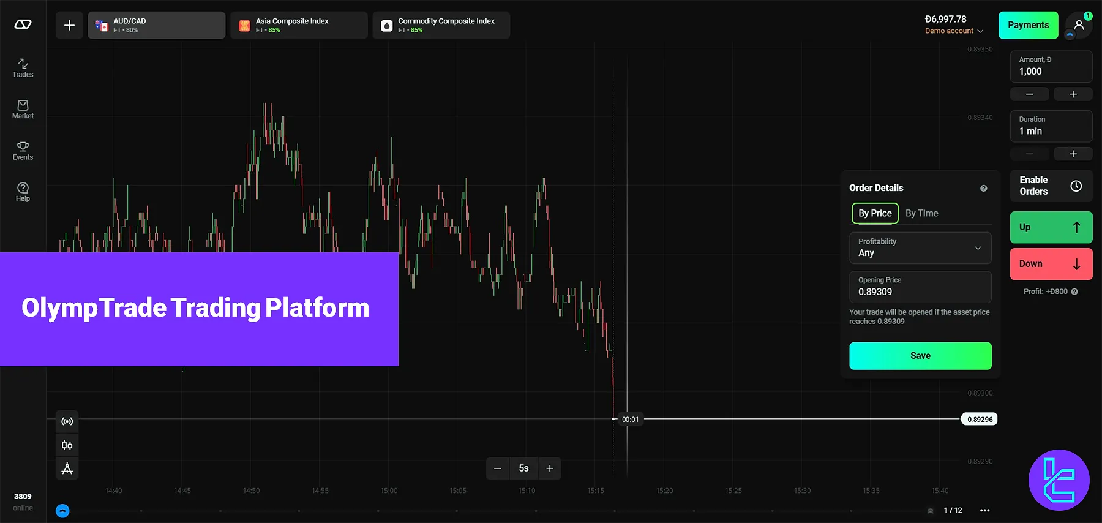
Task: Click the Olymp Trade logo icon
Action: pyautogui.click(x=23, y=24)
